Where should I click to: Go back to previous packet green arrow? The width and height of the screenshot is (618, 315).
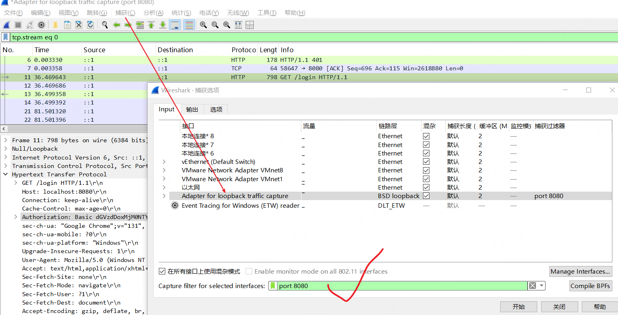pyautogui.click(x=117, y=25)
